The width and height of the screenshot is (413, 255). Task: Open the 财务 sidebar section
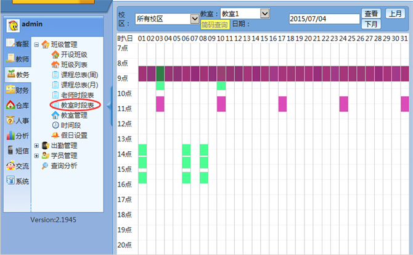[x=18, y=90]
